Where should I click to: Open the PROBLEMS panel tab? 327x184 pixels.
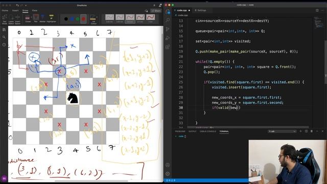point(180,131)
